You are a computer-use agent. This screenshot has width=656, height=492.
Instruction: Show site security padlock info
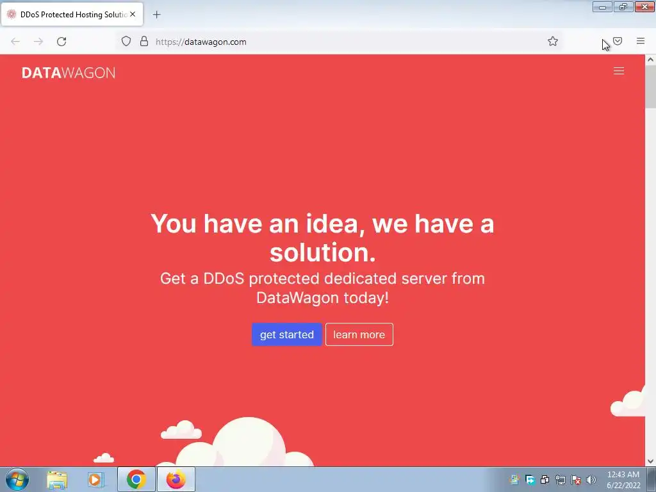pos(144,41)
